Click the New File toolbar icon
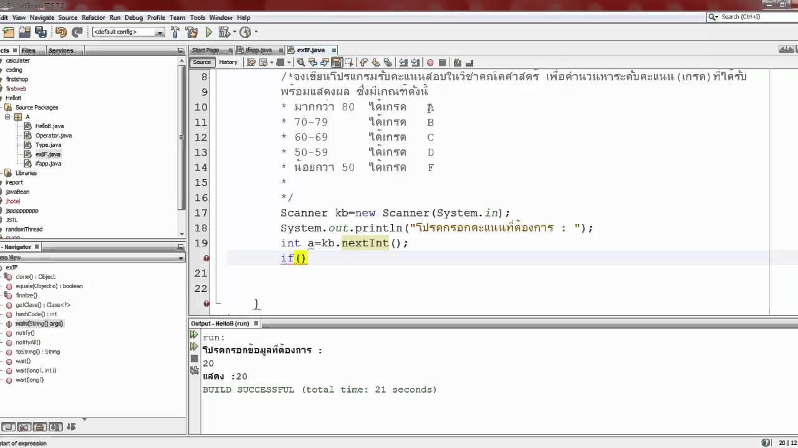Viewport: 798px width, 448px height. [x=8, y=32]
